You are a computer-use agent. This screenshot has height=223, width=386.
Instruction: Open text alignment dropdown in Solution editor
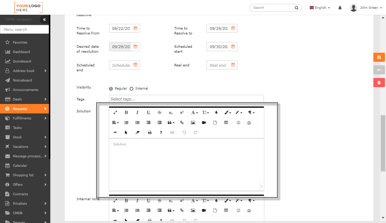coord(115,123)
